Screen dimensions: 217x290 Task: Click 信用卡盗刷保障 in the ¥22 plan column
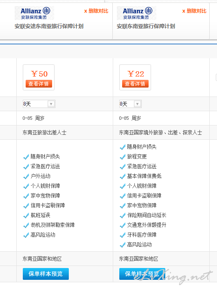[x=144, y=196]
